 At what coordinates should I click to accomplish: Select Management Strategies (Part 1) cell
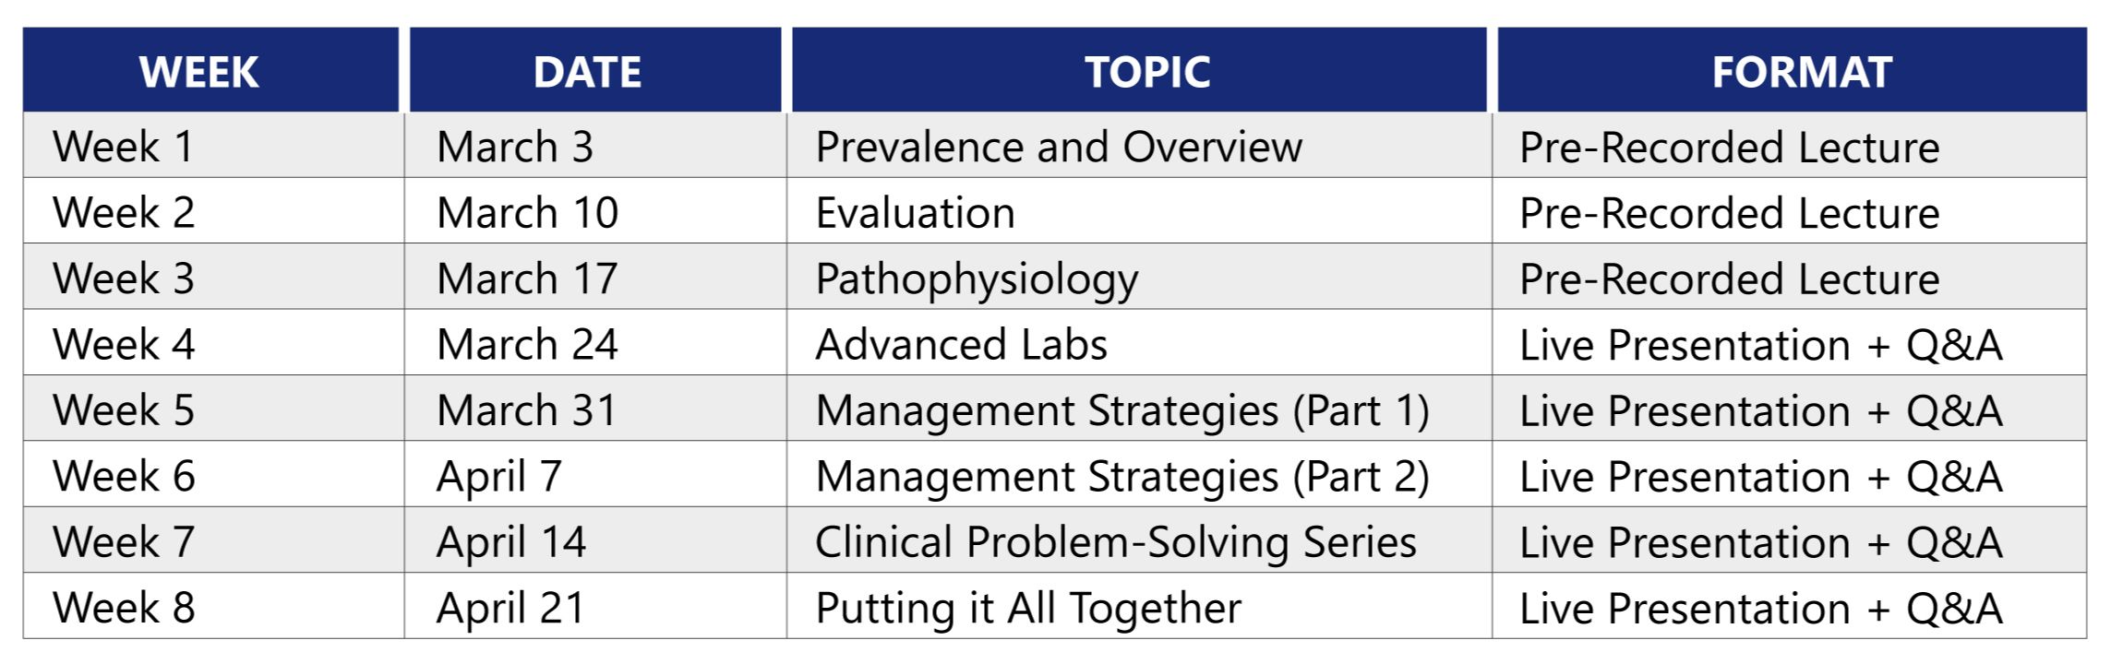[1139, 409]
